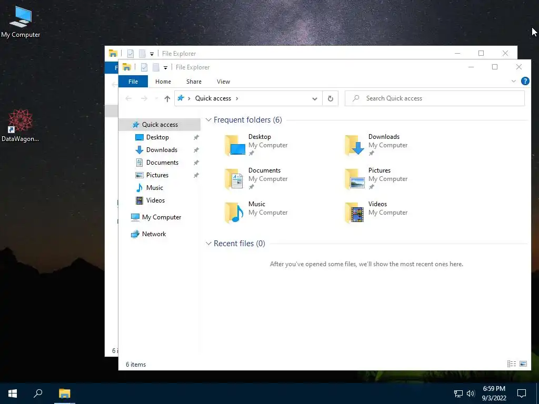
Task: Switch to the Share ribbon tab
Action: click(194, 82)
